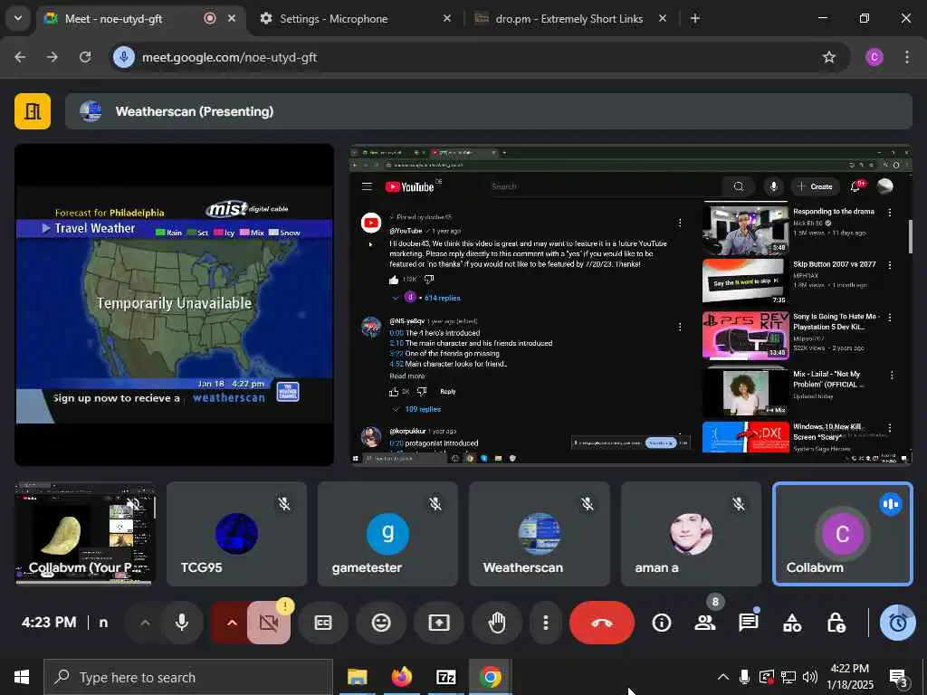Select TCG95 participant tile
The image size is (927, 695).
(x=236, y=534)
